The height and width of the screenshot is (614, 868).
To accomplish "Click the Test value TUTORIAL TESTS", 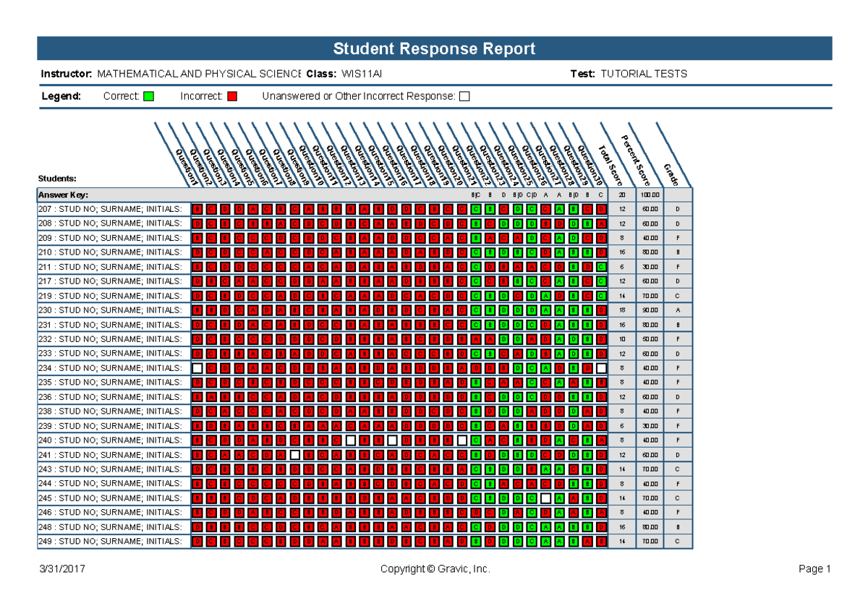I will [x=644, y=74].
